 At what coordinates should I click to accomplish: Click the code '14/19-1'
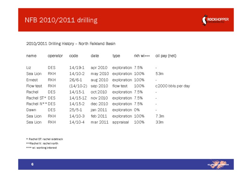click(x=77, y=68)
